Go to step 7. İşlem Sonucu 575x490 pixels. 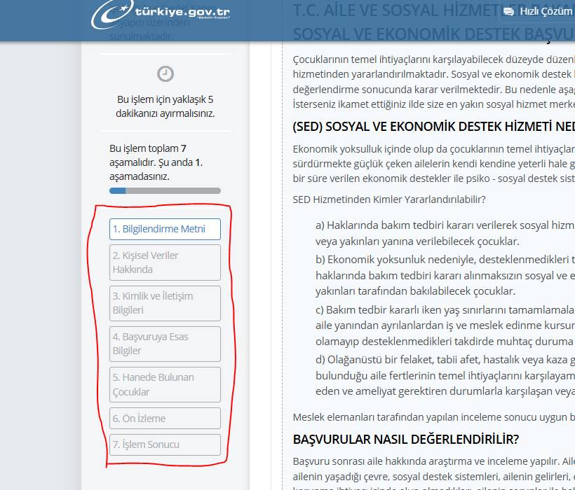pyautogui.click(x=165, y=444)
